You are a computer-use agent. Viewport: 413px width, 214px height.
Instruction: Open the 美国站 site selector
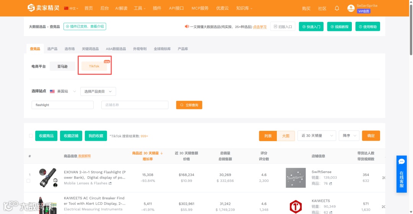63,91
